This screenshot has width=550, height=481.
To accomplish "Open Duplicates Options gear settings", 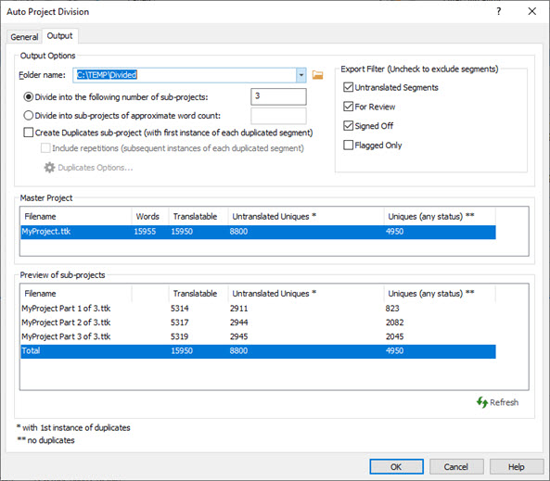I will pyautogui.click(x=88, y=168).
